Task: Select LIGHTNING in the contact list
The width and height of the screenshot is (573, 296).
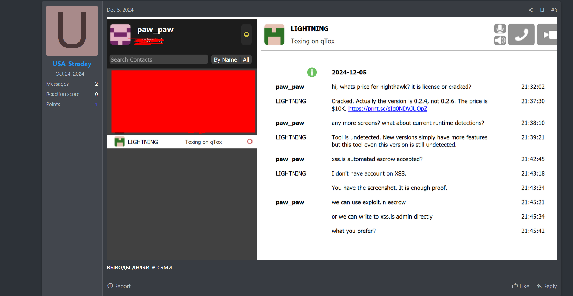Action: click(x=143, y=142)
